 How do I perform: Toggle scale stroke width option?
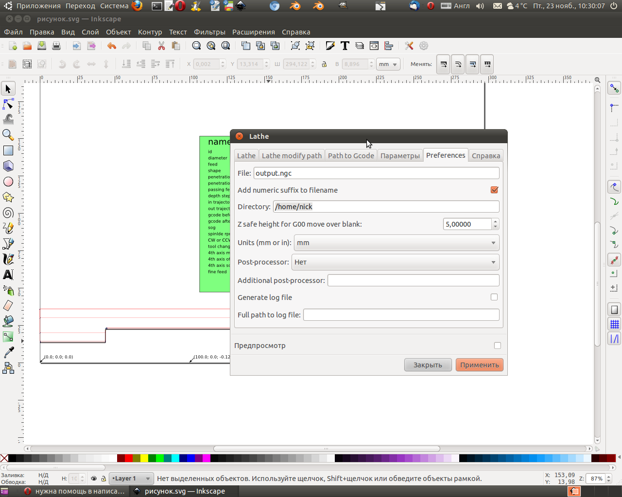coord(443,64)
